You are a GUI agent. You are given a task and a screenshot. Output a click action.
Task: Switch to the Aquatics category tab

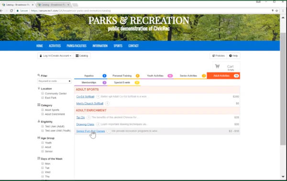(x=91, y=75)
